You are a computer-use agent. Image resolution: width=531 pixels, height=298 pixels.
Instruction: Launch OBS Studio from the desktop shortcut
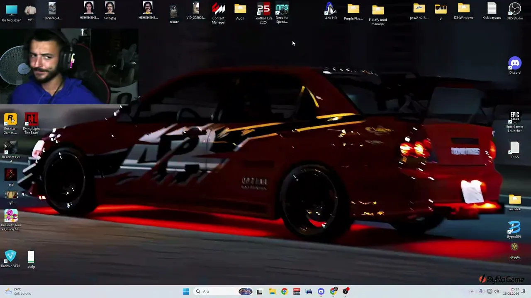[x=515, y=12]
